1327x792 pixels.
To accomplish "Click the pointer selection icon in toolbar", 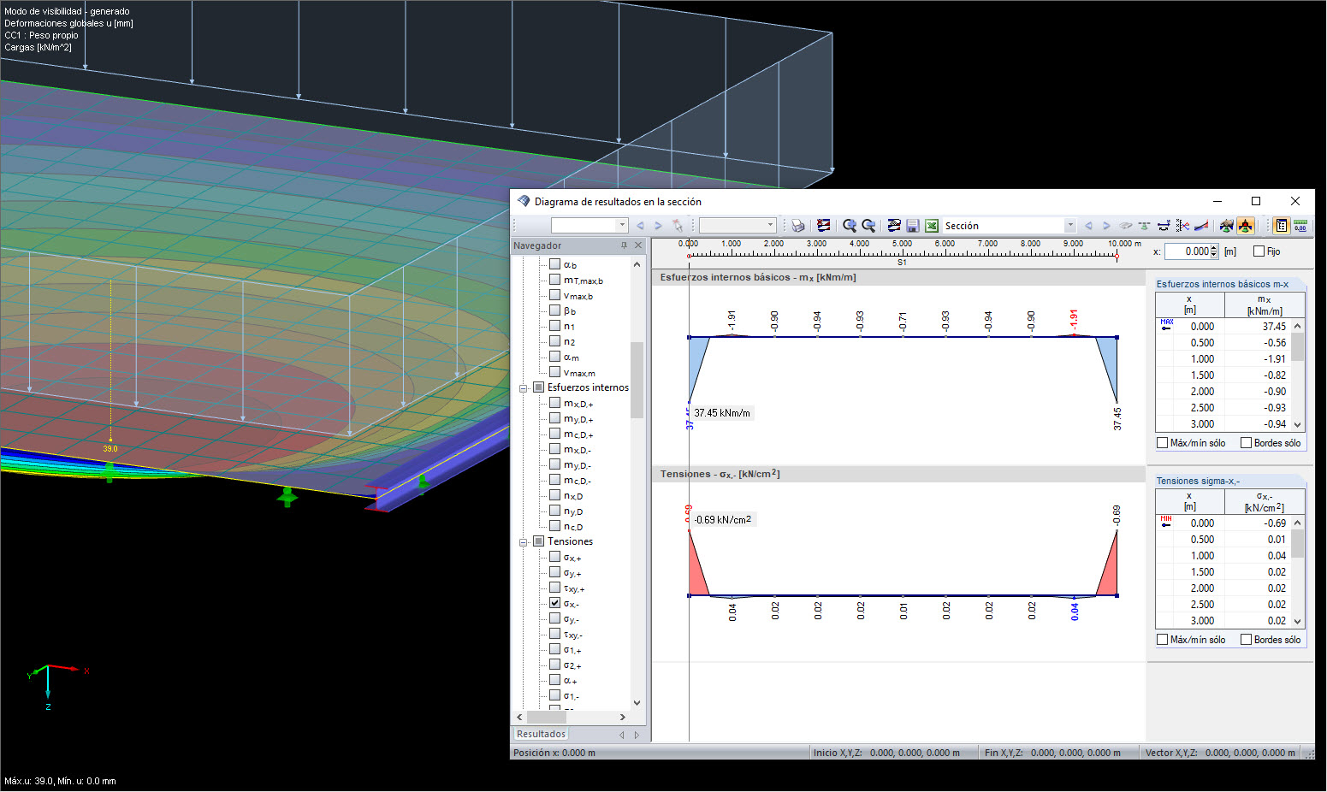I will click(x=678, y=226).
